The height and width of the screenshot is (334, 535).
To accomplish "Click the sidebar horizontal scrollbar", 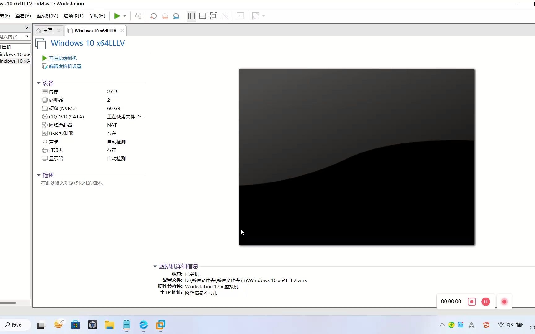I will (8, 303).
